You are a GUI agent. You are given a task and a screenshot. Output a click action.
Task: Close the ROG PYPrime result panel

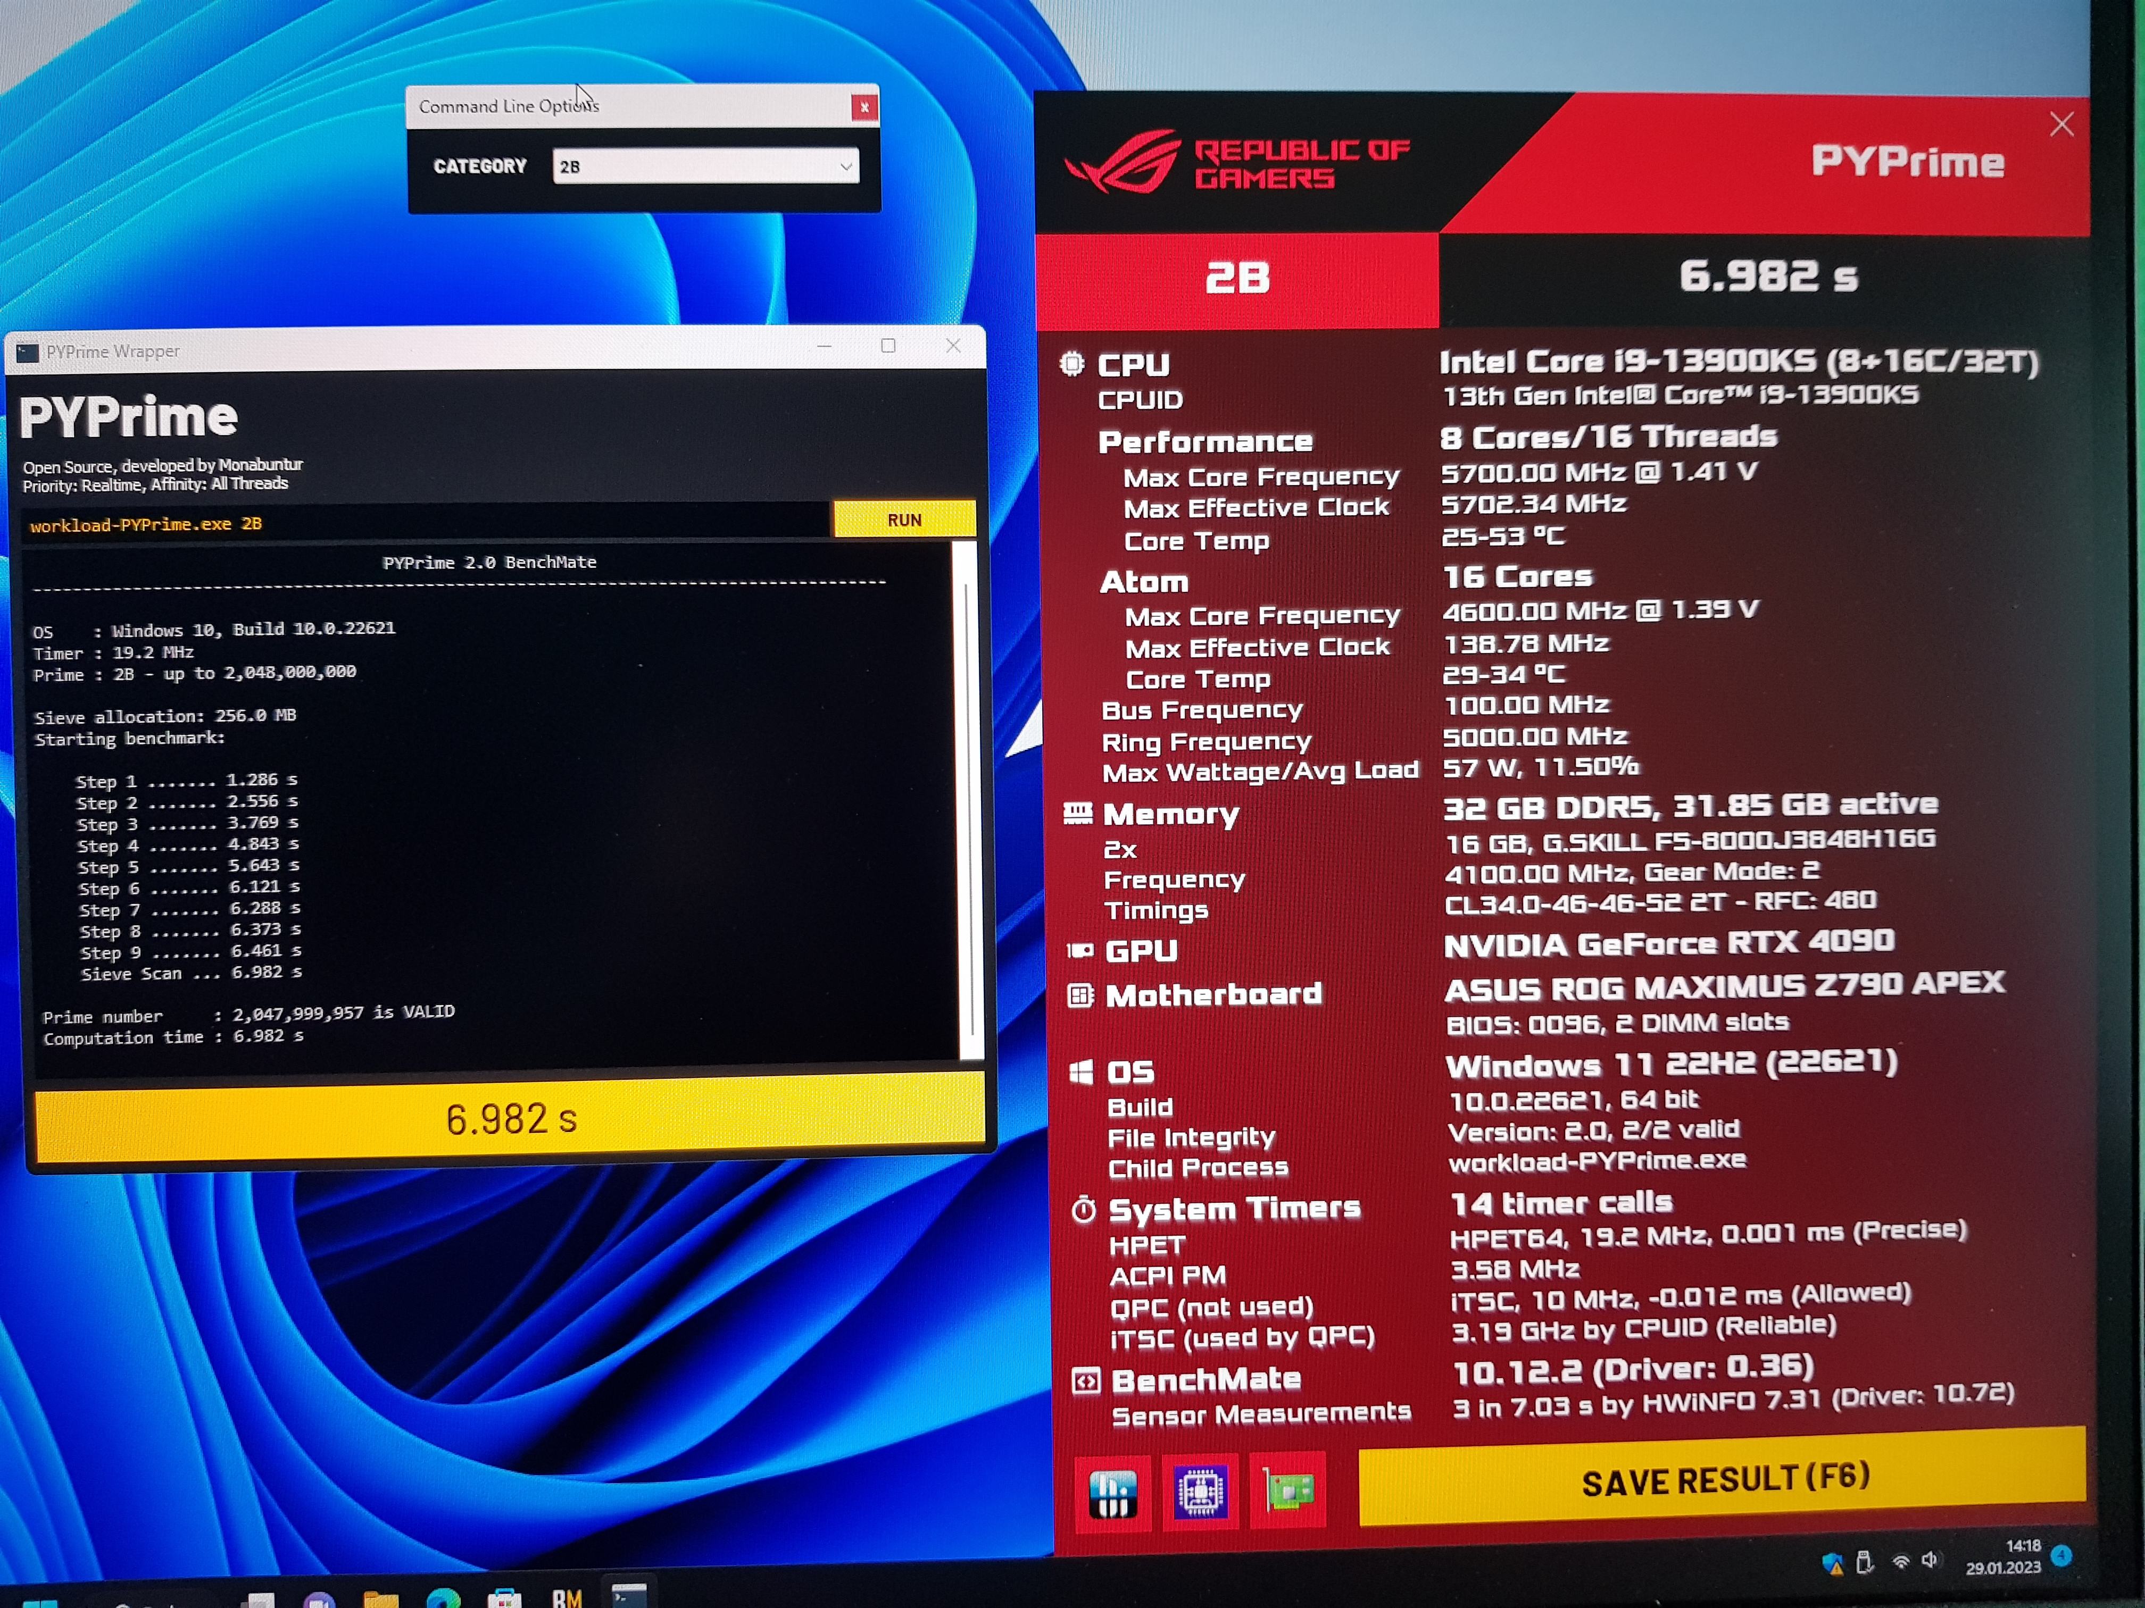(2061, 124)
